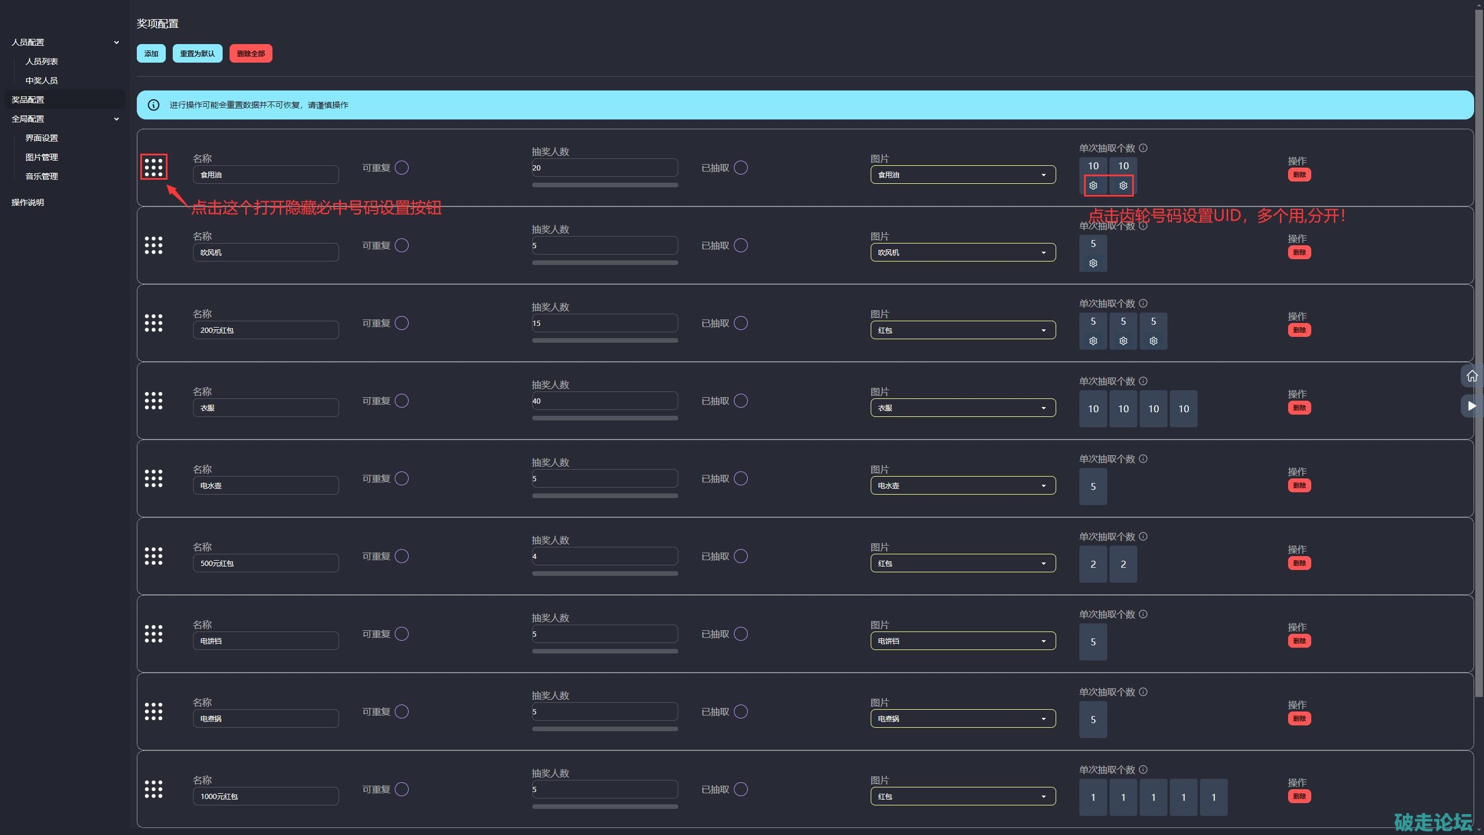Click the gear icon under 吹风机's 5 box
The height and width of the screenshot is (835, 1484).
(x=1093, y=263)
